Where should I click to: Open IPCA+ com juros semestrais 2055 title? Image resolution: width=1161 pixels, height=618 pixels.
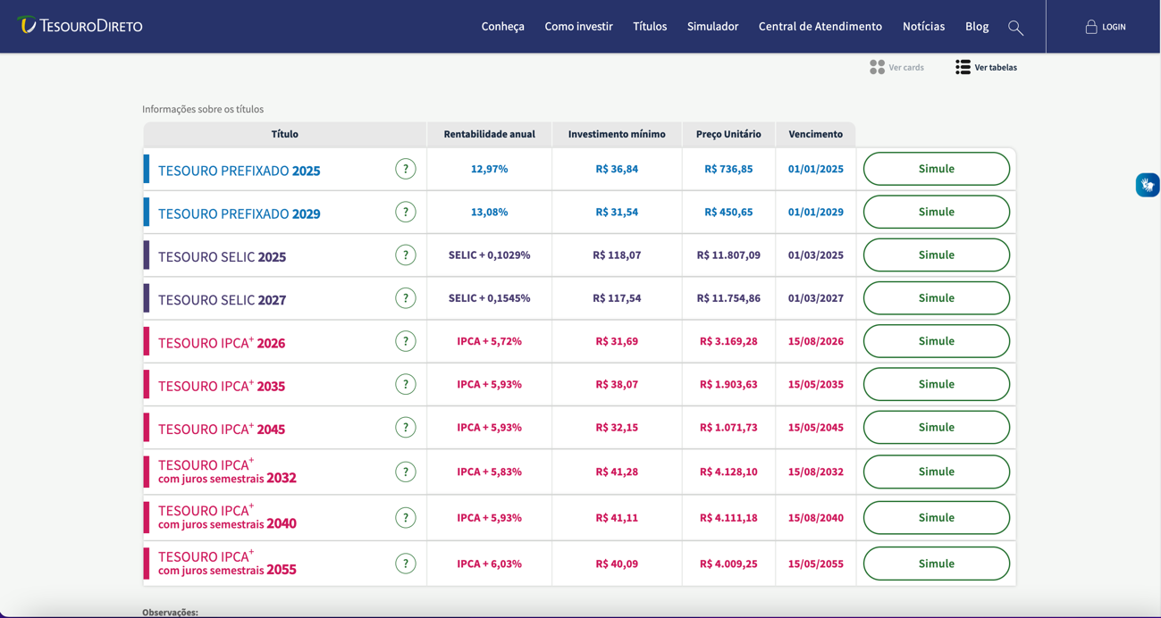pos(227,564)
